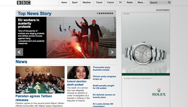
Task: Advance to next top story slide
Action: 112,52
